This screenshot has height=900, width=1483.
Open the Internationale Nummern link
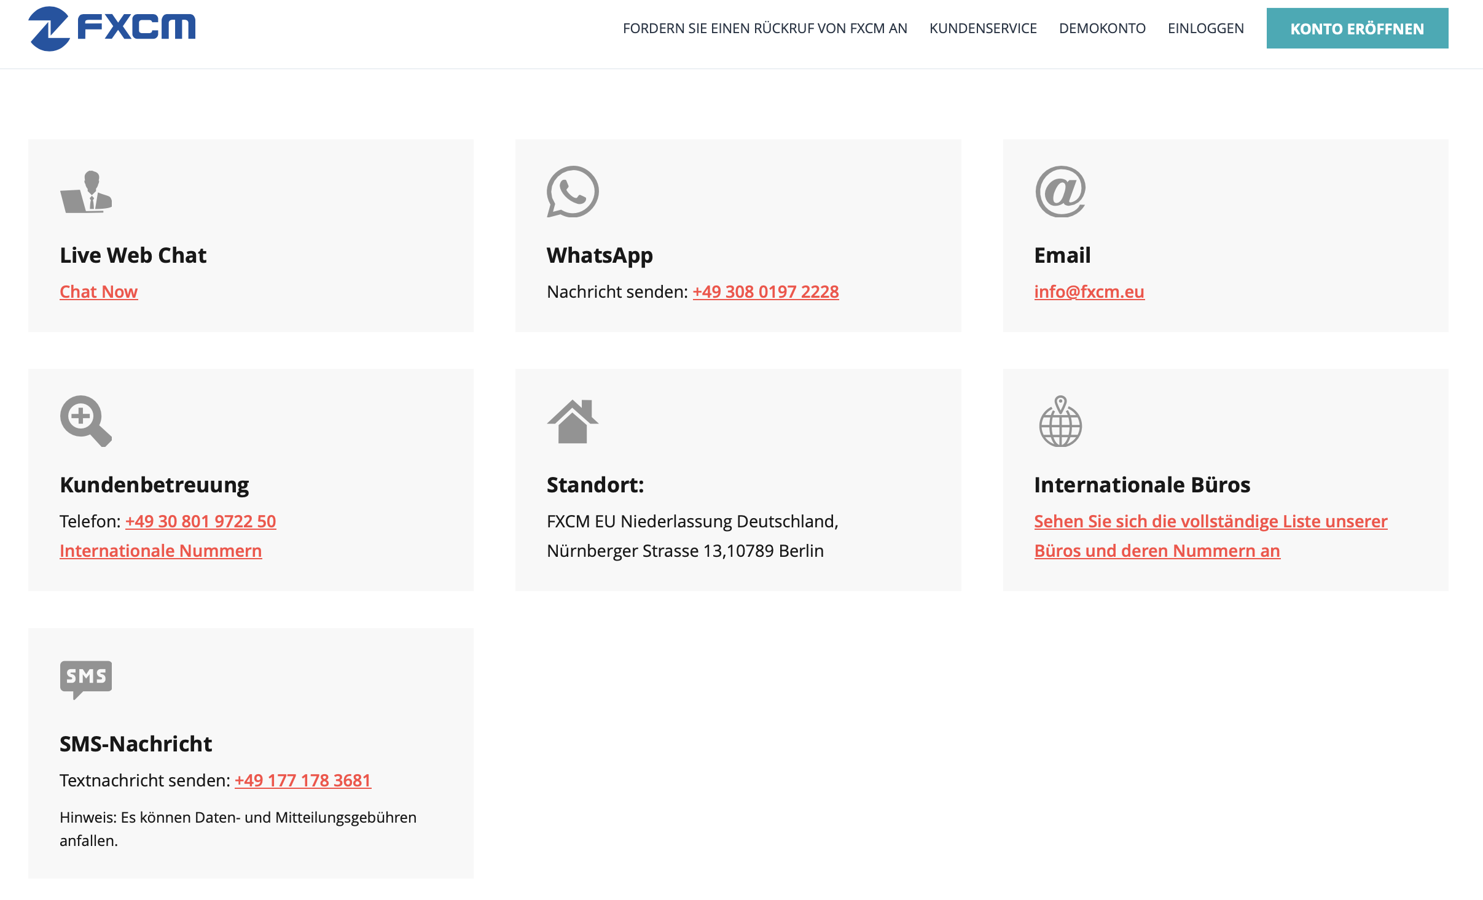(160, 551)
